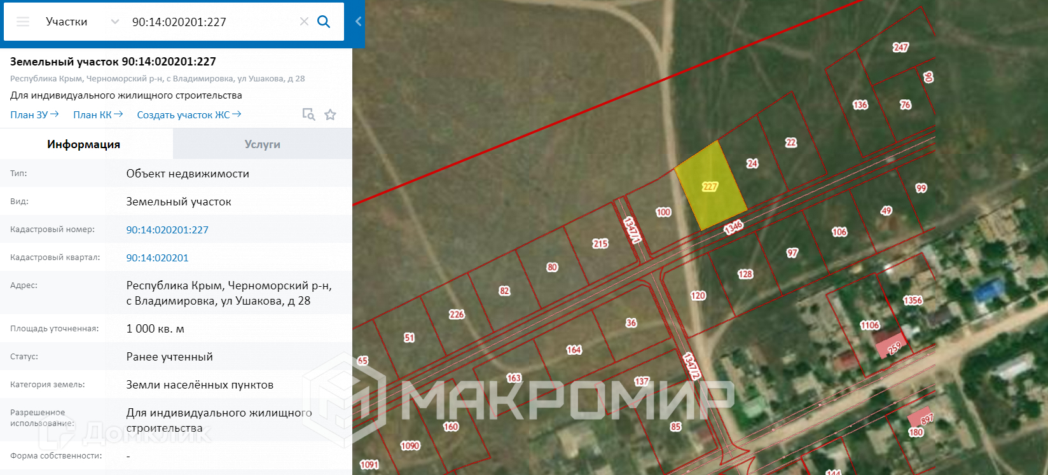Switch to the Услуги tab
The width and height of the screenshot is (1048, 475).
click(x=263, y=144)
